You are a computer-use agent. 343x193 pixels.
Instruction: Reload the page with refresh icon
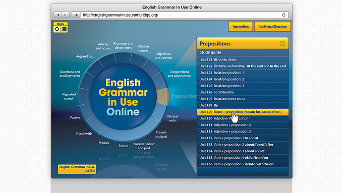tap(283, 15)
